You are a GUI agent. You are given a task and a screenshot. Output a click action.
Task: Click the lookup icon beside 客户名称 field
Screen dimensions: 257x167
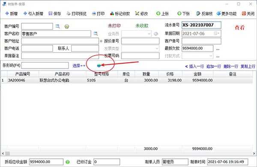click(96, 34)
